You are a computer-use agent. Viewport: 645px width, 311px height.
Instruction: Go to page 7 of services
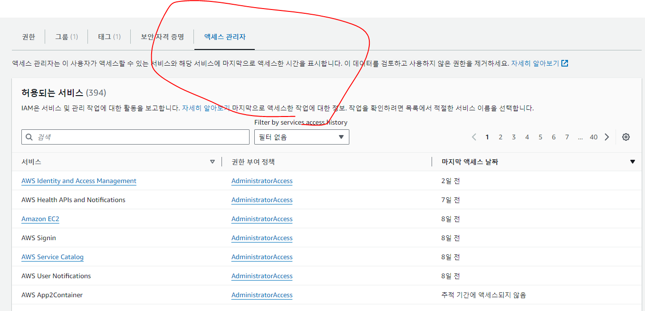point(567,137)
